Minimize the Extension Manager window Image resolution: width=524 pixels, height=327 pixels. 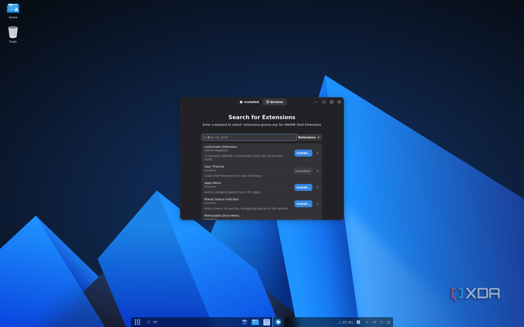(324, 102)
